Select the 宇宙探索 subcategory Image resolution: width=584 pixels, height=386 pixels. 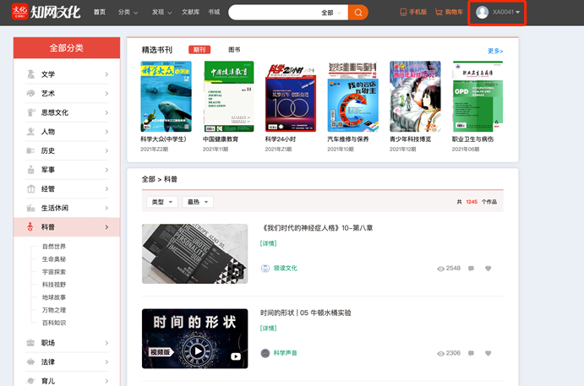click(54, 272)
